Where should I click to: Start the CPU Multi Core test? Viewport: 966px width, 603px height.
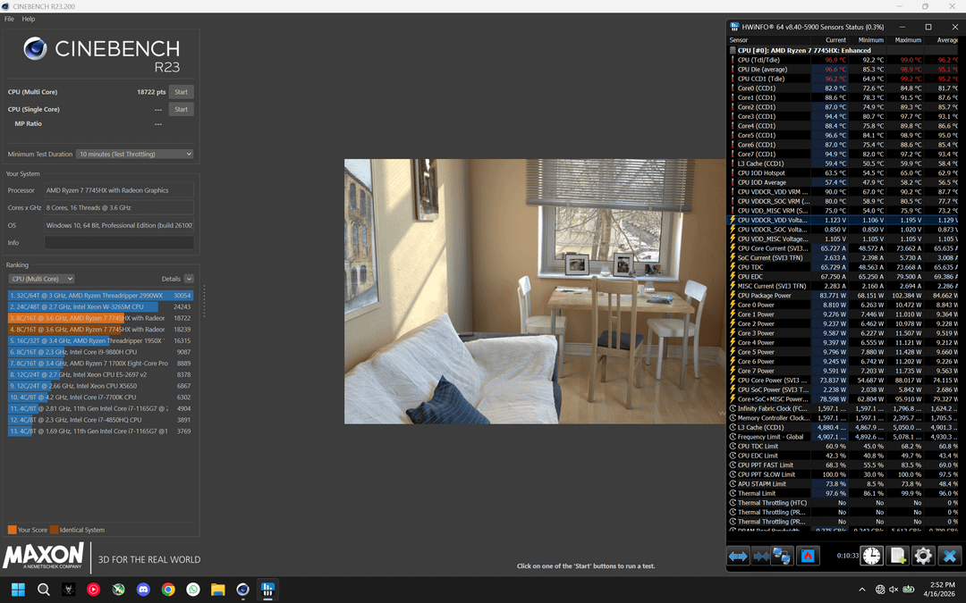click(x=181, y=92)
